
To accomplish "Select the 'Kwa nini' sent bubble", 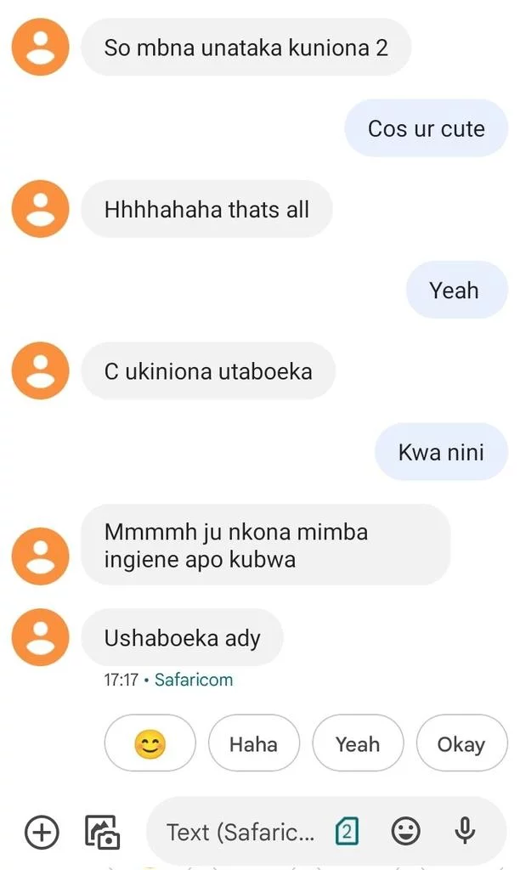I will [x=441, y=452].
